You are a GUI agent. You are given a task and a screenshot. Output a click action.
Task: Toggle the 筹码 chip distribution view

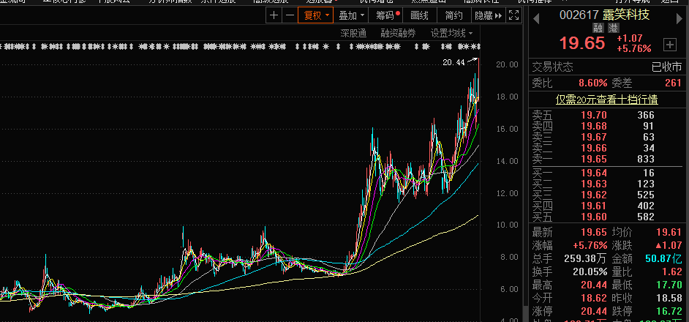(x=384, y=15)
